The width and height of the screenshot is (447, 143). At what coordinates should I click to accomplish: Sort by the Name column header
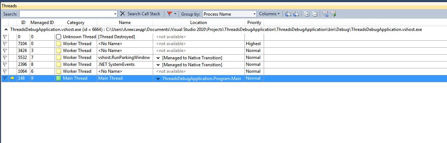click(125, 23)
